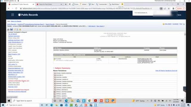
Task: Open the Public Records breadcrumb link
Action: (12, 24)
